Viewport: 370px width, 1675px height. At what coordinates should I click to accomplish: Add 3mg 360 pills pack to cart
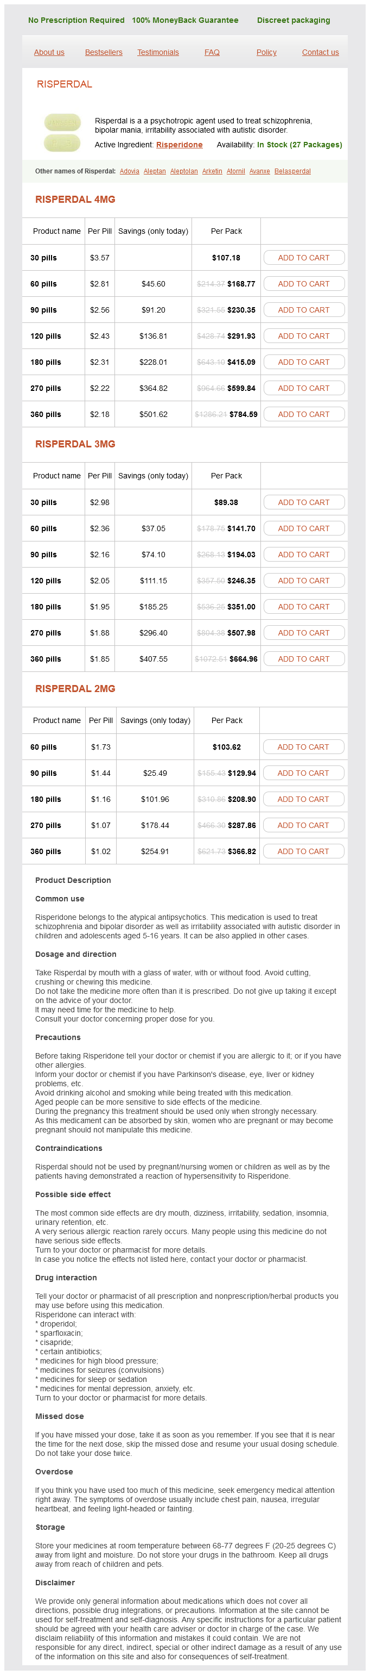(303, 659)
